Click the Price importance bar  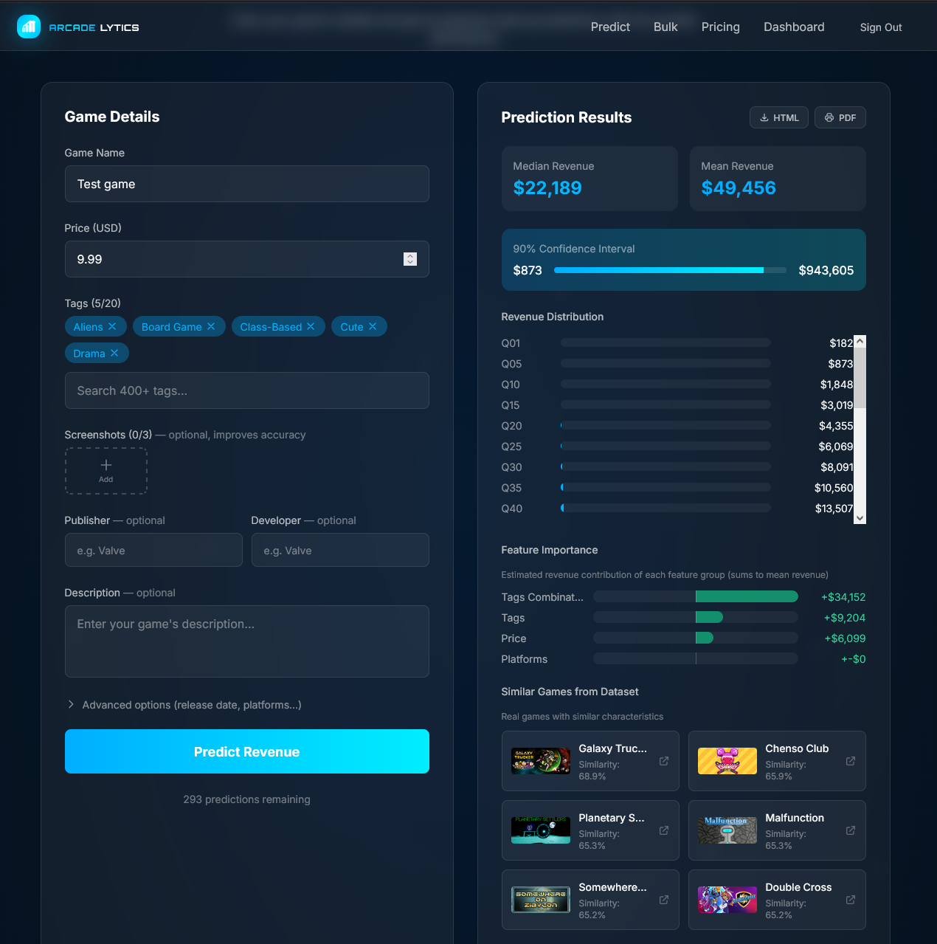tap(696, 638)
